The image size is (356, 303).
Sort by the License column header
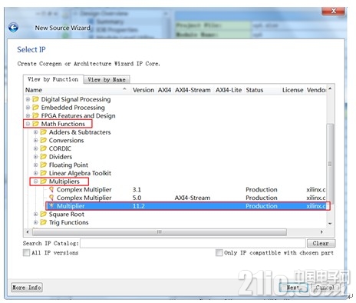[292, 90]
